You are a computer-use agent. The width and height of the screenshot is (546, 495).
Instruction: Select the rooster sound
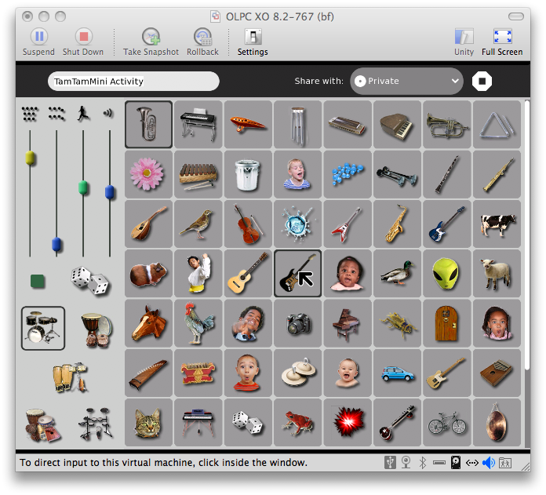click(198, 323)
